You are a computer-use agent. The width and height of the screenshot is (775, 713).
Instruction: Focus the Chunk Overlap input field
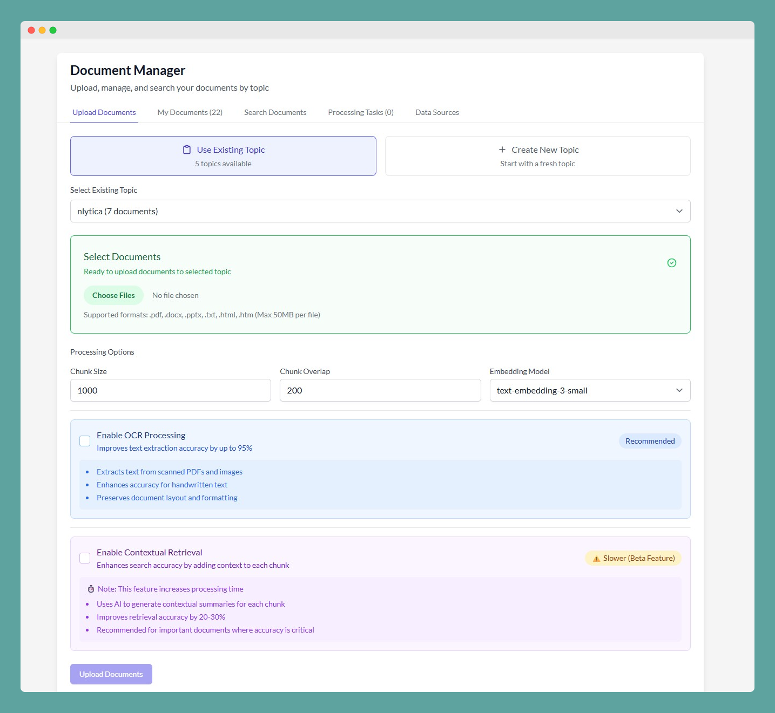click(x=380, y=390)
